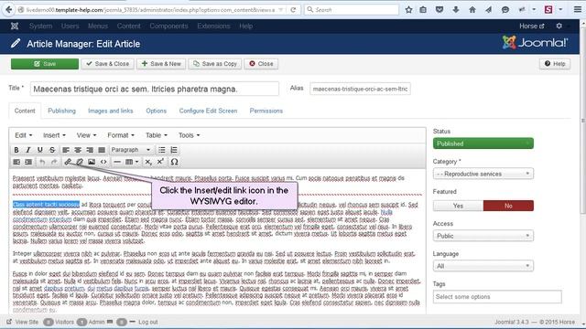Open the Access dropdown set to Public

483,236
